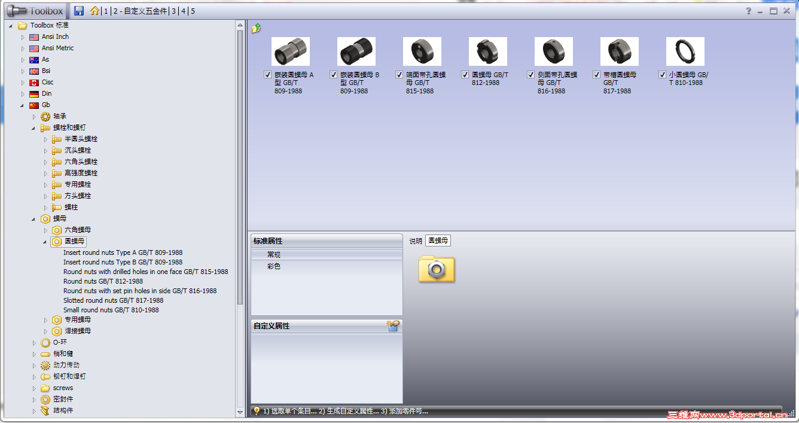Uncheck 圆螺母 GB/T 812-1988 checkbox
This screenshot has height=423, width=799.
pos(465,75)
